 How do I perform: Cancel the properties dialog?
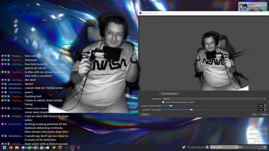coord(264,115)
